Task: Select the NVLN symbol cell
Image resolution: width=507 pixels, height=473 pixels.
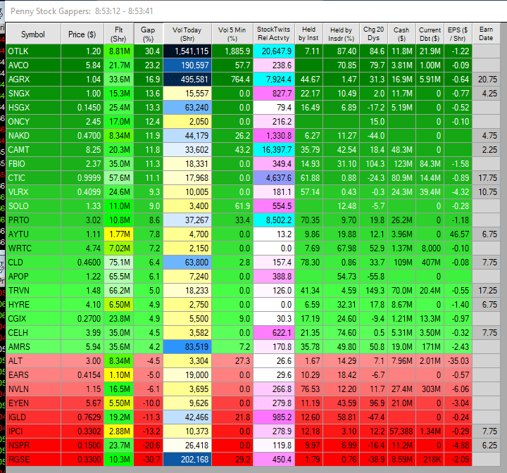Action: tap(33, 389)
